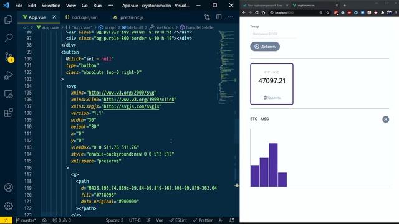Image resolution: width=399 pixels, height=224 pixels.
Task: Switch to the package.json editor tab
Action: 82,17
